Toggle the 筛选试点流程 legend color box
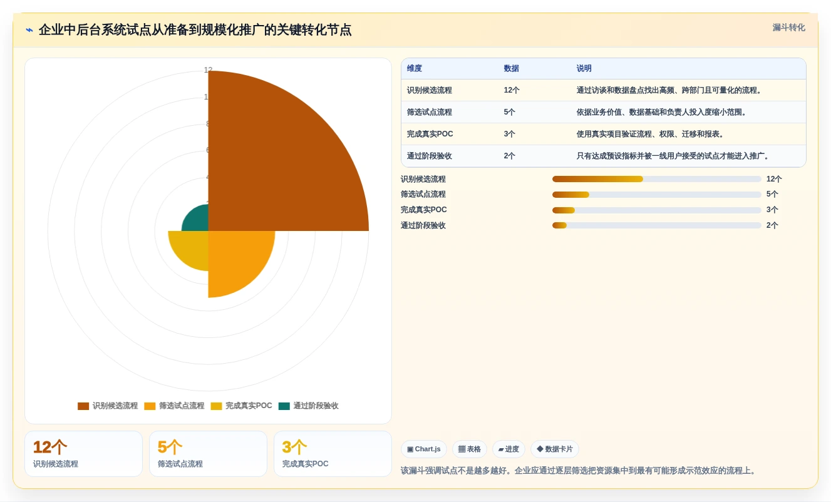 [150, 406]
